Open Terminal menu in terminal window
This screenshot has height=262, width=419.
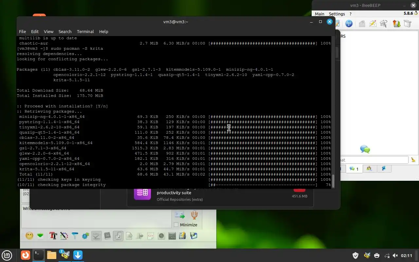[x=85, y=31]
